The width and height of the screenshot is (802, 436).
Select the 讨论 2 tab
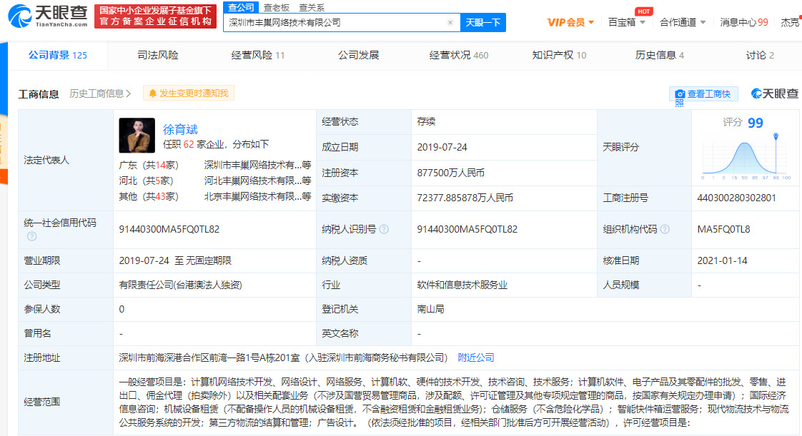(760, 55)
